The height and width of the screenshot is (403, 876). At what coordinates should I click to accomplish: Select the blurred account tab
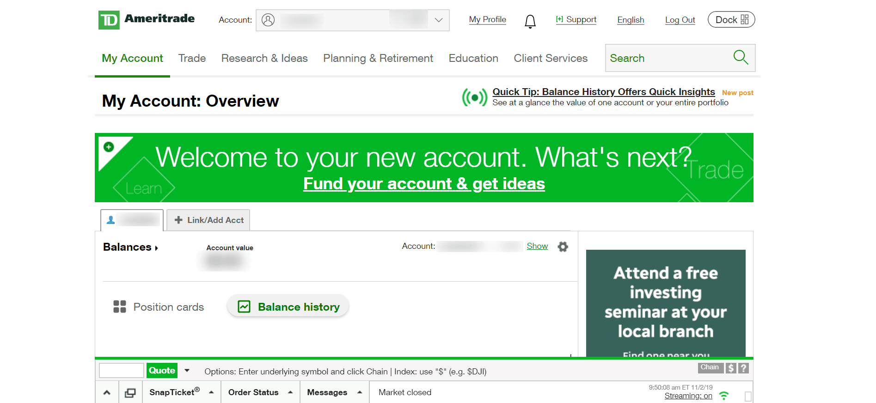132,220
